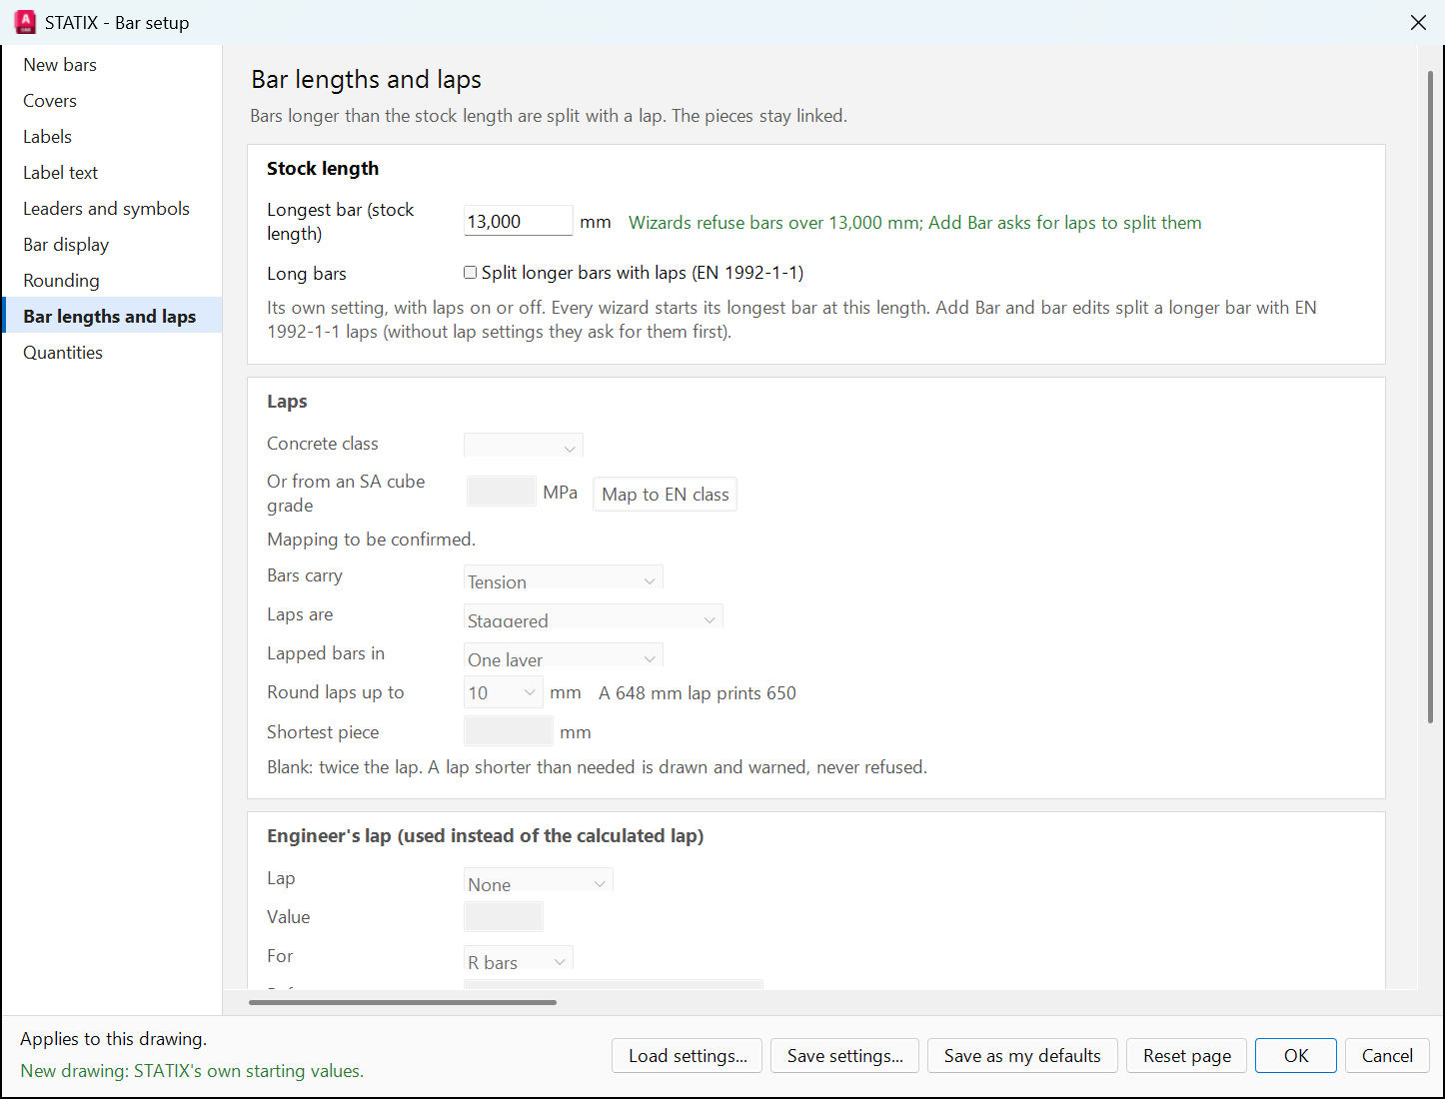Click the SA cube grade MPa field
The image size is (1445, 1099).
pos(502,492)
